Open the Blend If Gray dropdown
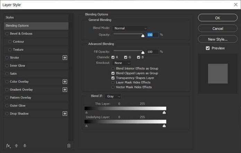Image resolution: width=241 pixels, height=153 pixels. [x=113, y=96]
